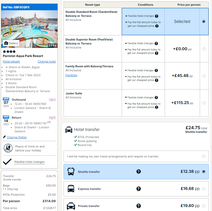
Task: Click the MAR 14 return date badge
Action: [6, 120]
